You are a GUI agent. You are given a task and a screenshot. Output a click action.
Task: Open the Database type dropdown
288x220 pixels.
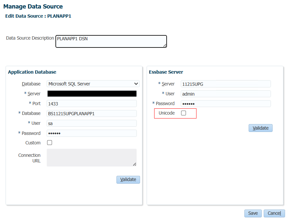(93, 84)
